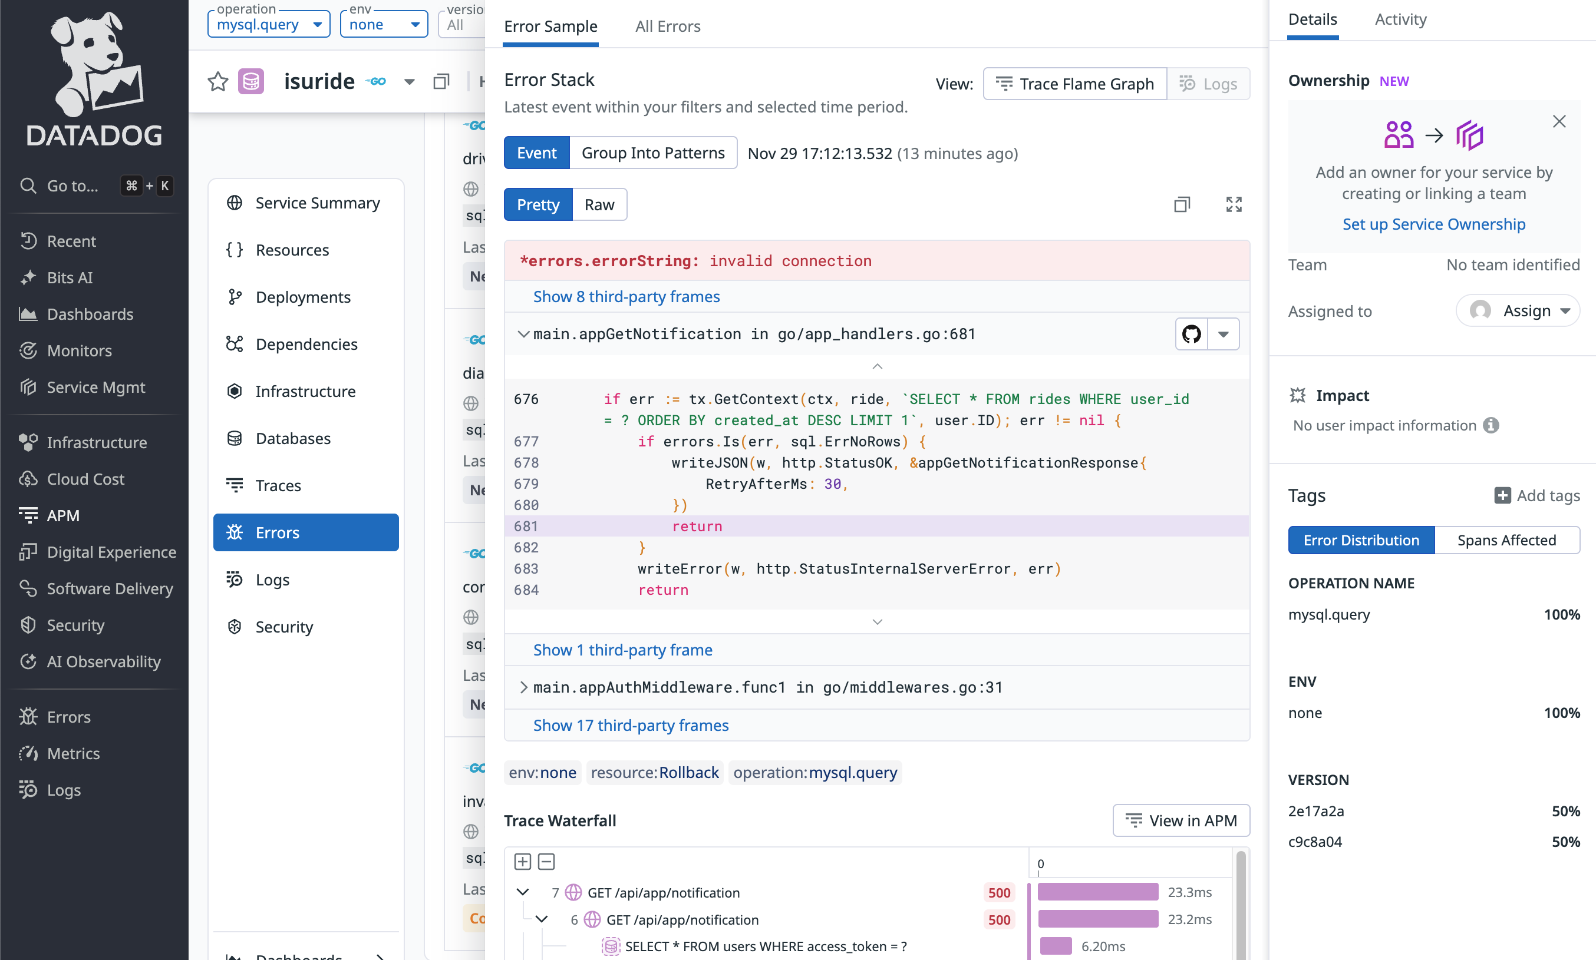Collapse all spans with minus icon

coord(546,862)
